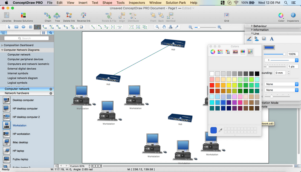Switch to the color wheel picker
Viewport: 301px width, 172px height.
tap(213, 52)
